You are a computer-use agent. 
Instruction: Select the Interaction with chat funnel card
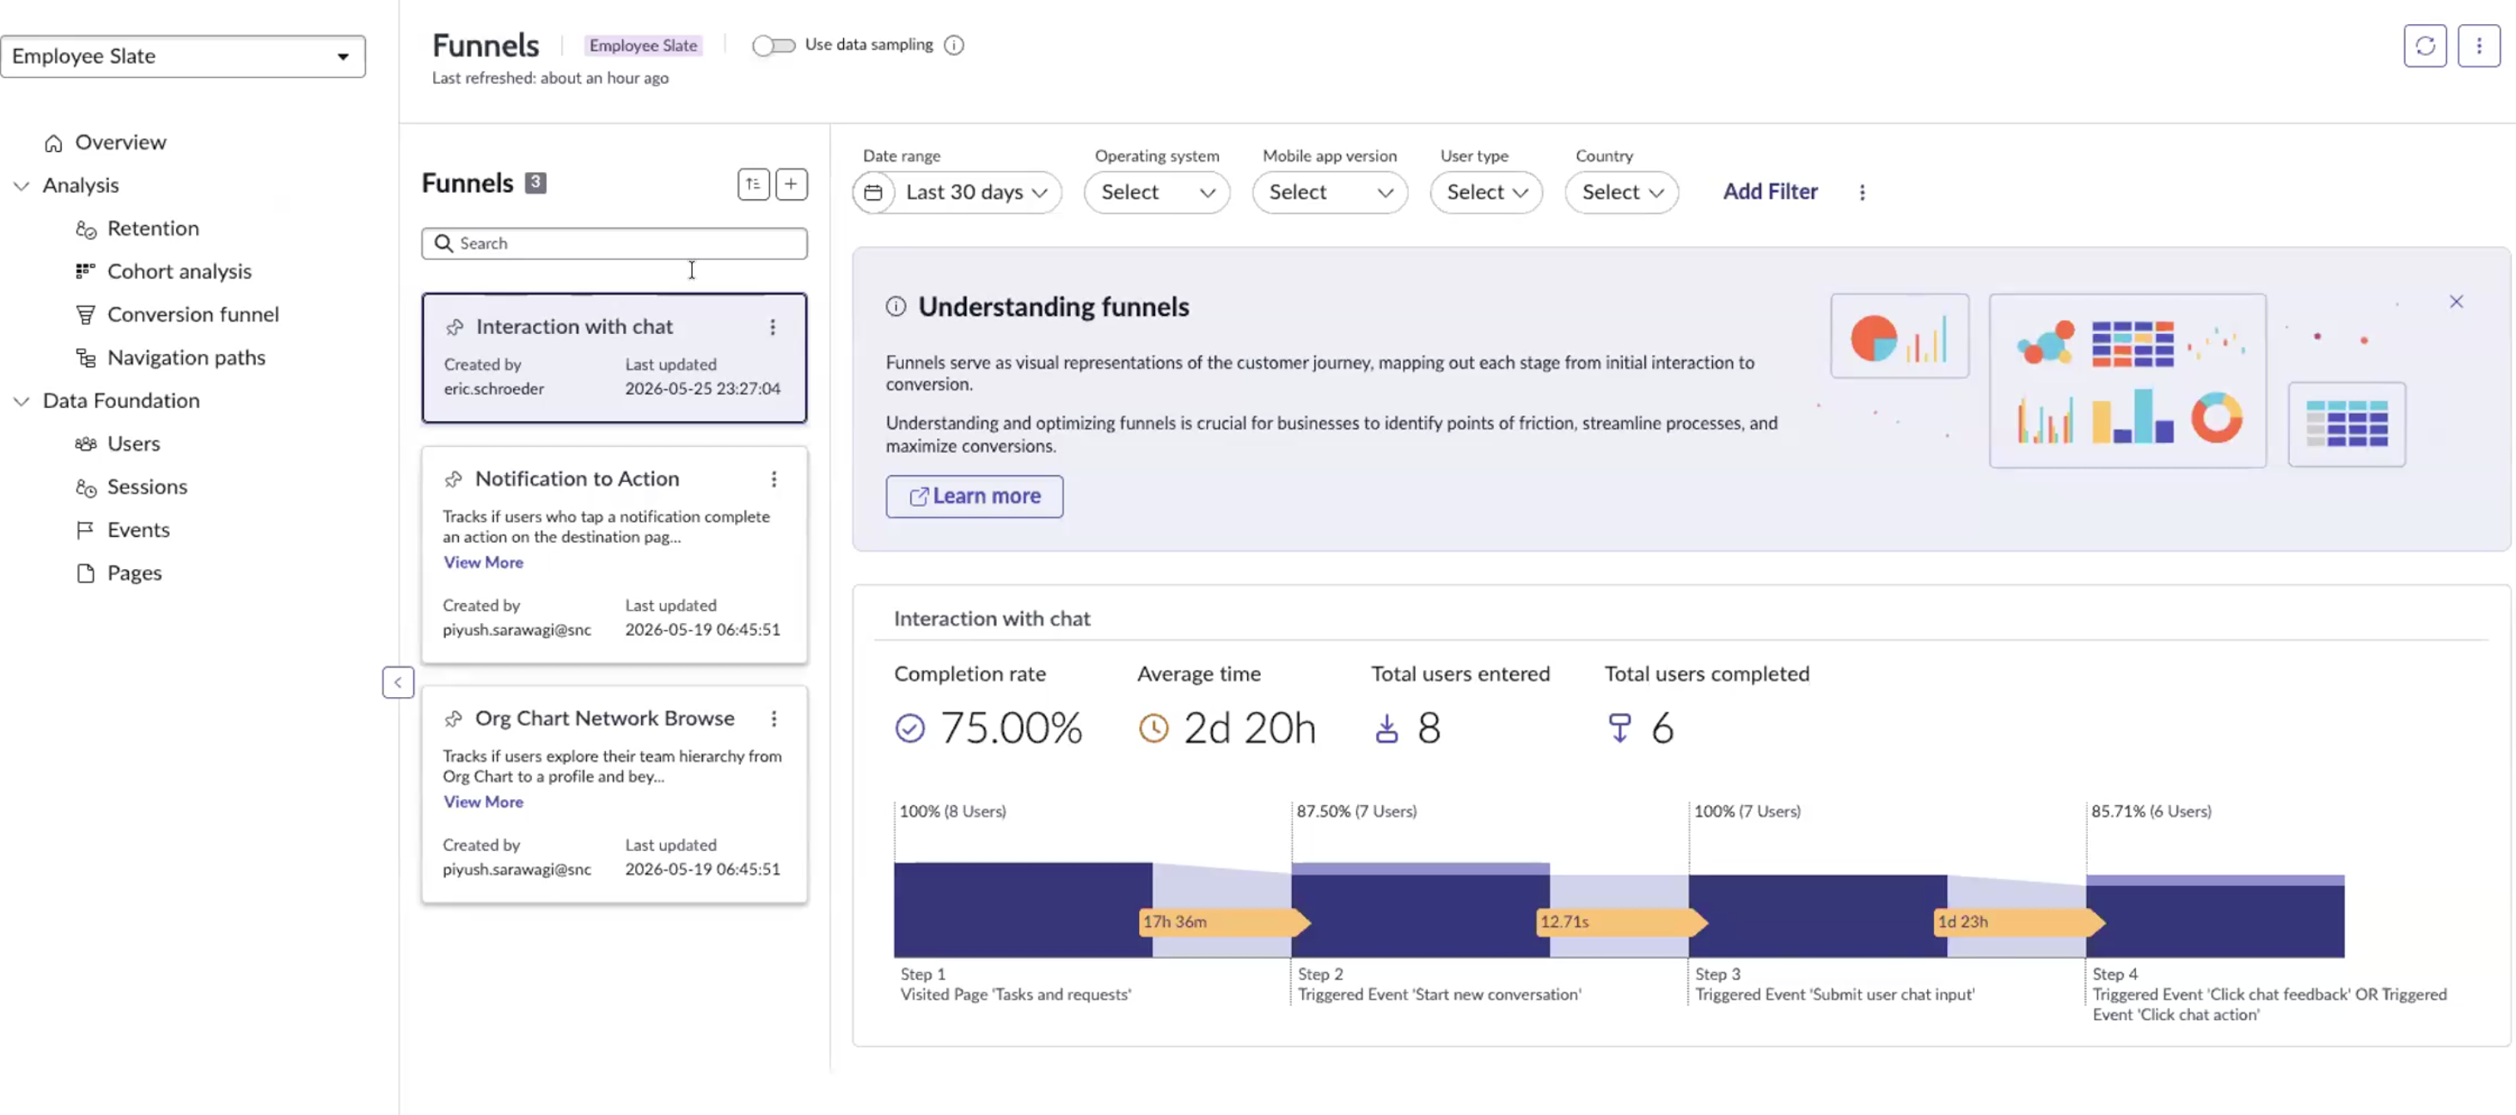click(614, 358)
